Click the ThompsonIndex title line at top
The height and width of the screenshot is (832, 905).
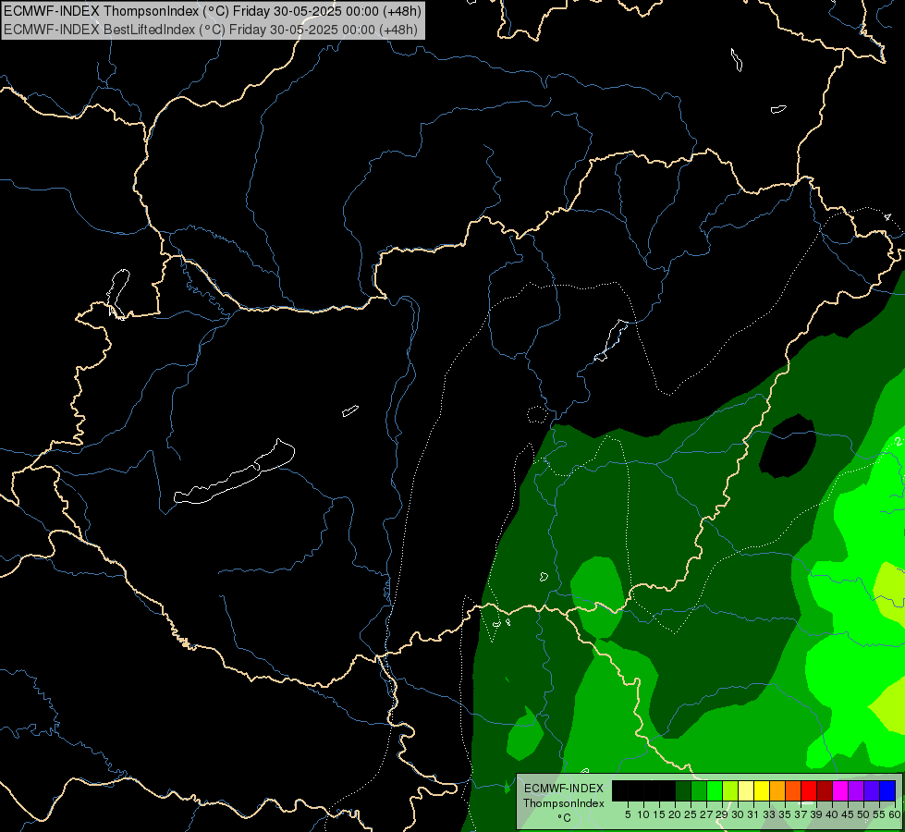click(213, 11)
